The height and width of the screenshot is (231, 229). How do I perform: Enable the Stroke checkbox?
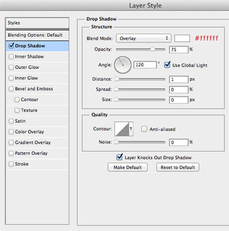pyautogui.click(x=11, y=164)
